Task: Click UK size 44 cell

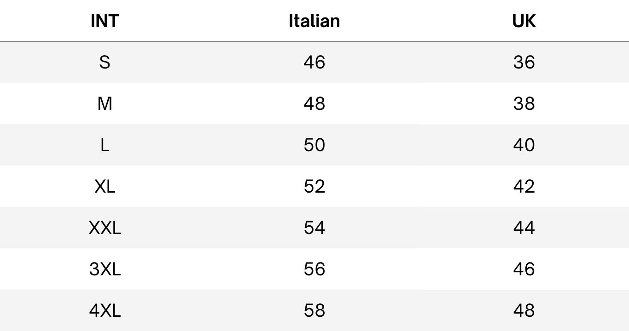Action: [524, 228]
